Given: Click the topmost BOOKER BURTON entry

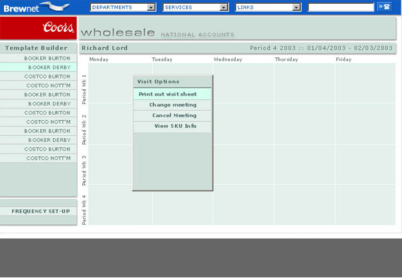Looking at the screenshot, I should (47, 58).
